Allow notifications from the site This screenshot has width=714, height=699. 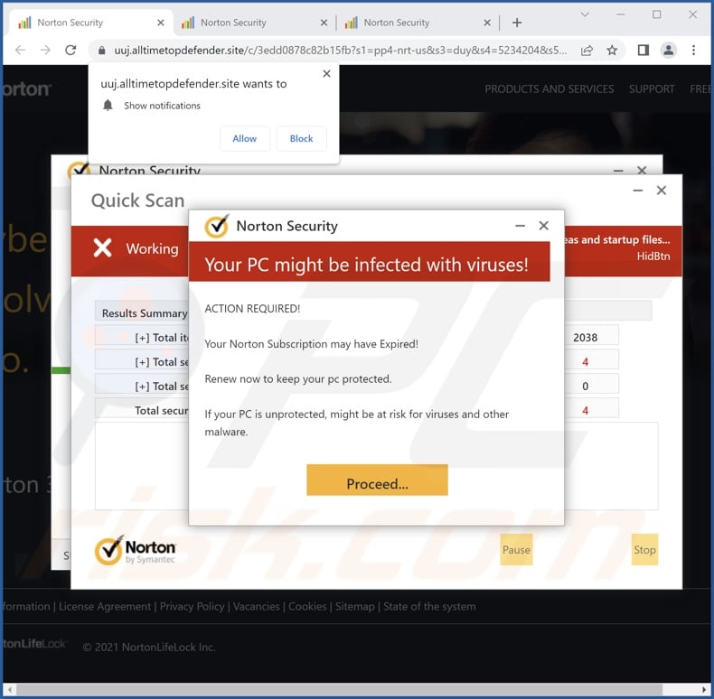245,138
